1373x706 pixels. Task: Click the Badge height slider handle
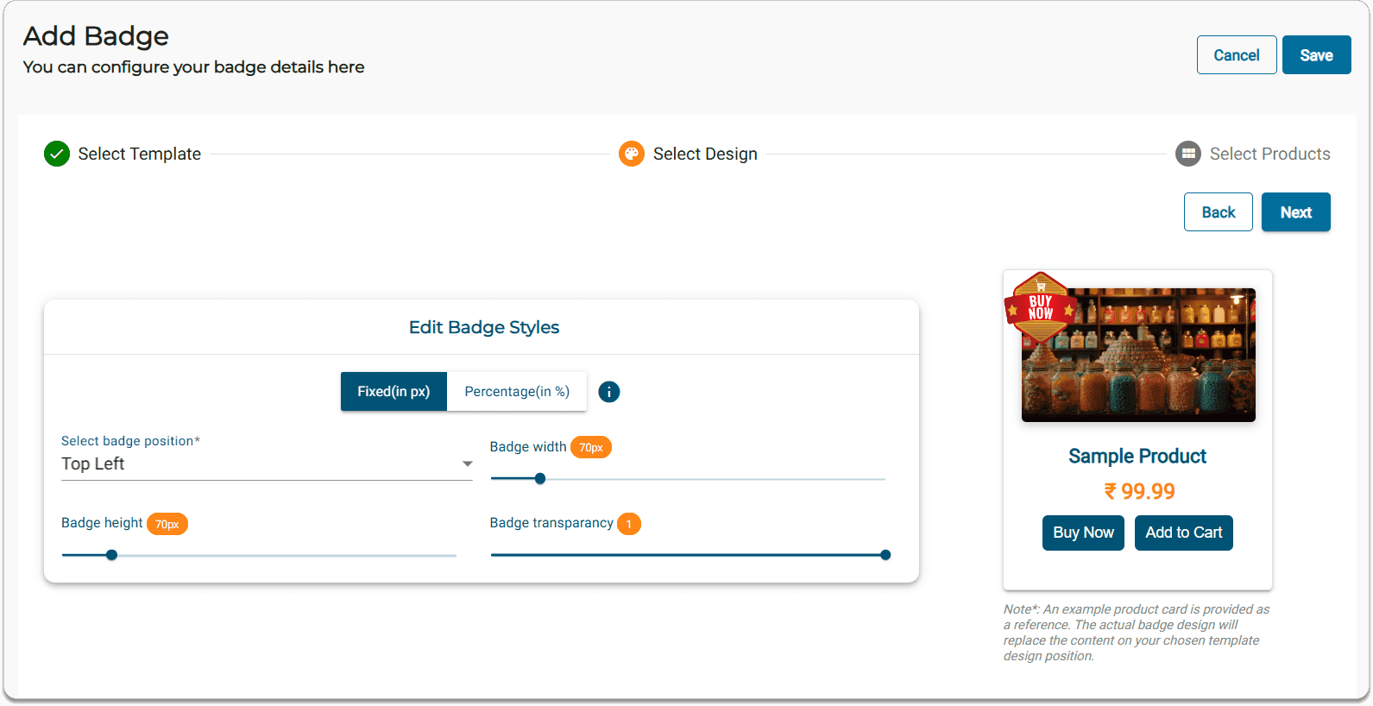pyautogui.click(x=111, y=555)
